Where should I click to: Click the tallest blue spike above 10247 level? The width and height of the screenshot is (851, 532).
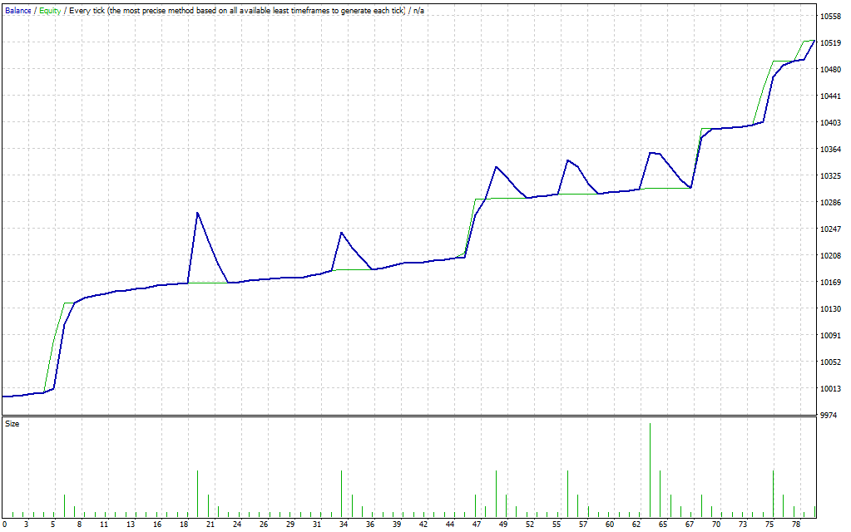197,214
